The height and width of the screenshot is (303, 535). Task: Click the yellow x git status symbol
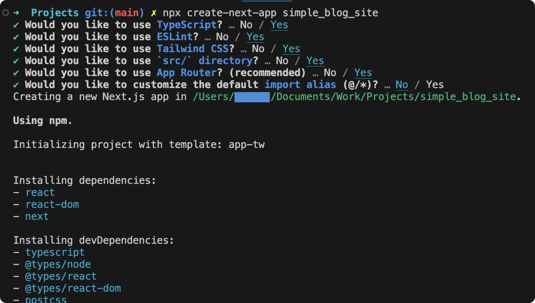(154, 13)
